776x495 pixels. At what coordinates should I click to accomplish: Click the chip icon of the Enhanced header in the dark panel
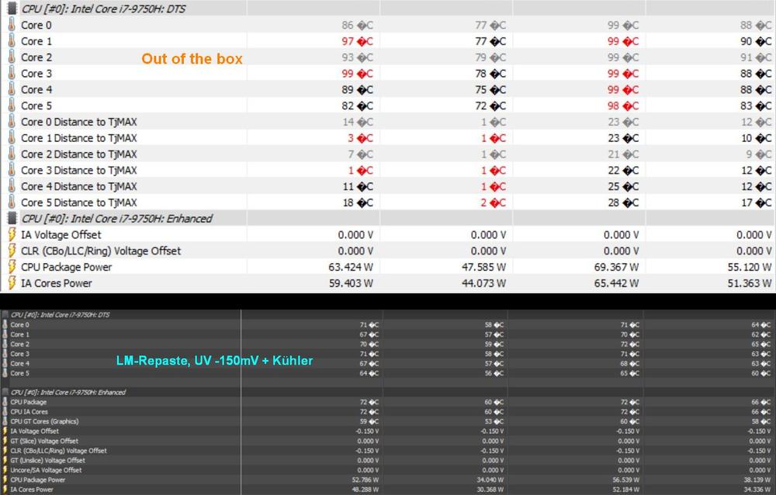5,393
